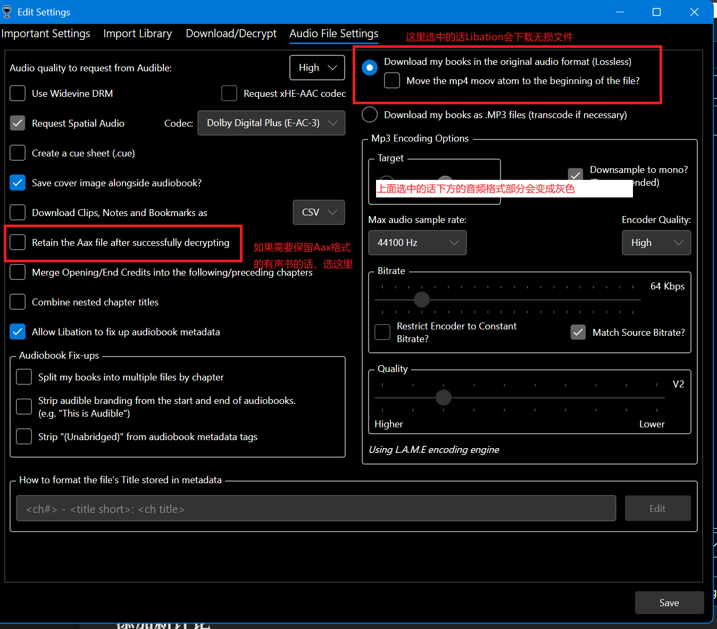Select Download my books as .MP3 files

[x=370, y=114]
